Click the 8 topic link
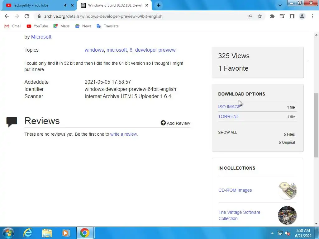319x239 pixels. (x=131, y=50)
